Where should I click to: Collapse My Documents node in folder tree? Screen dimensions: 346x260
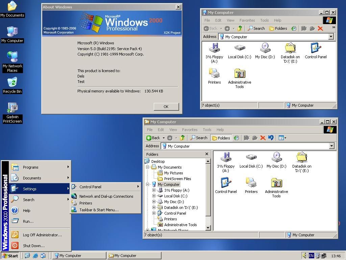pyautogui.click(x=147, y=167)
